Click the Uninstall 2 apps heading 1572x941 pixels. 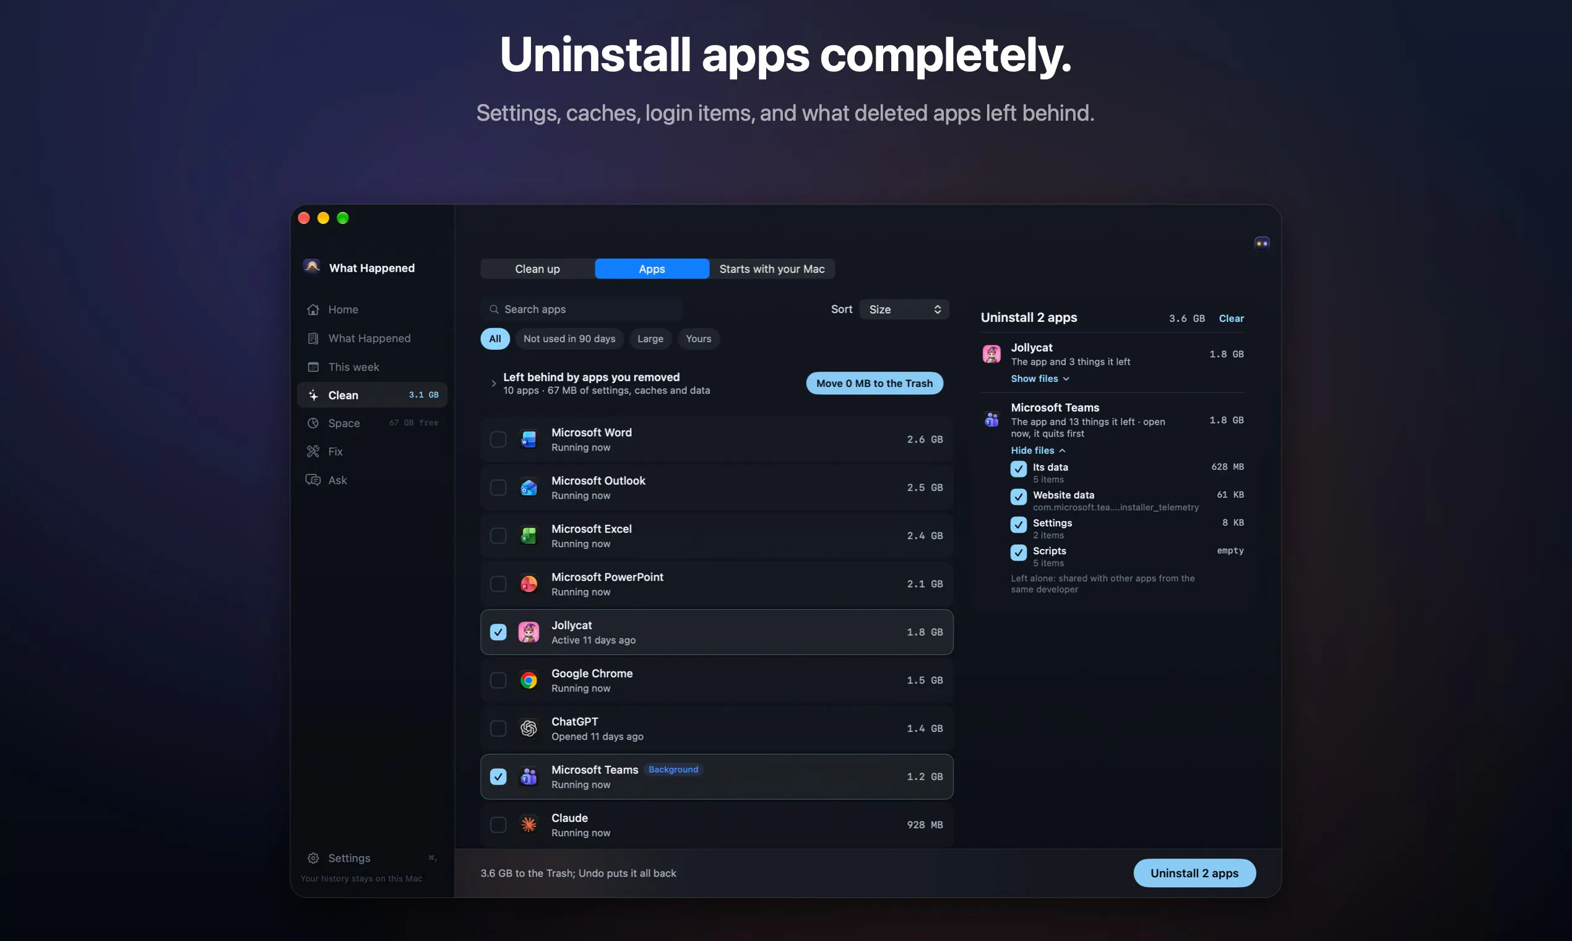click(1029, 318)
